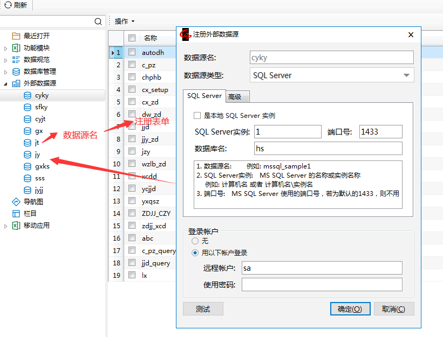Open the 最近打开 folder icon
Screen dimensions: 443x337
pos(16,36)
